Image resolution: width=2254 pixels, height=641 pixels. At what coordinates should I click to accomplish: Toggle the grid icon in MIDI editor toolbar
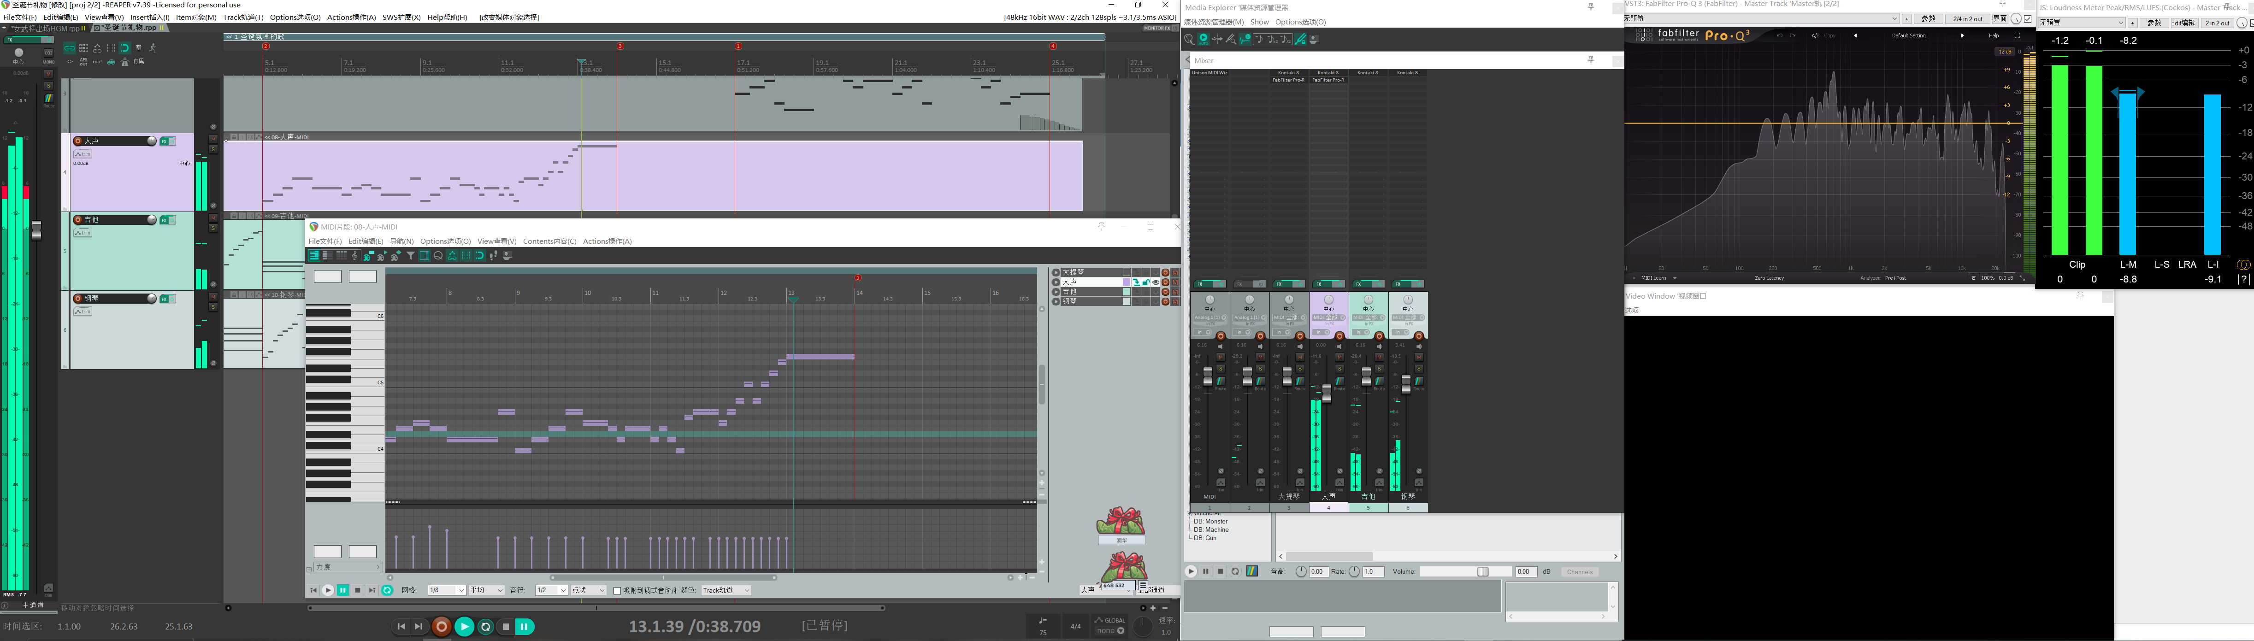pos(466,255)
